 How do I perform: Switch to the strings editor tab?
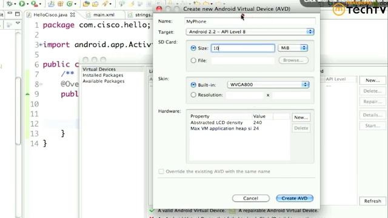click(x=141, y=15)
